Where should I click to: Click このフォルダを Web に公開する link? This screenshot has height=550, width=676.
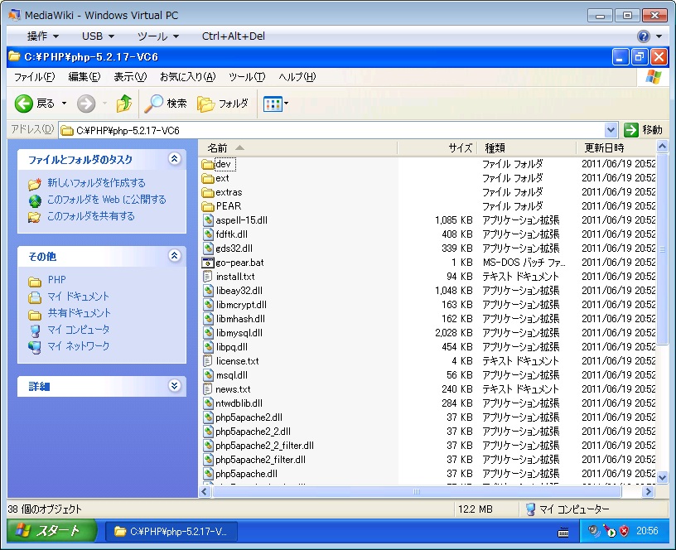tap(106, 200)
